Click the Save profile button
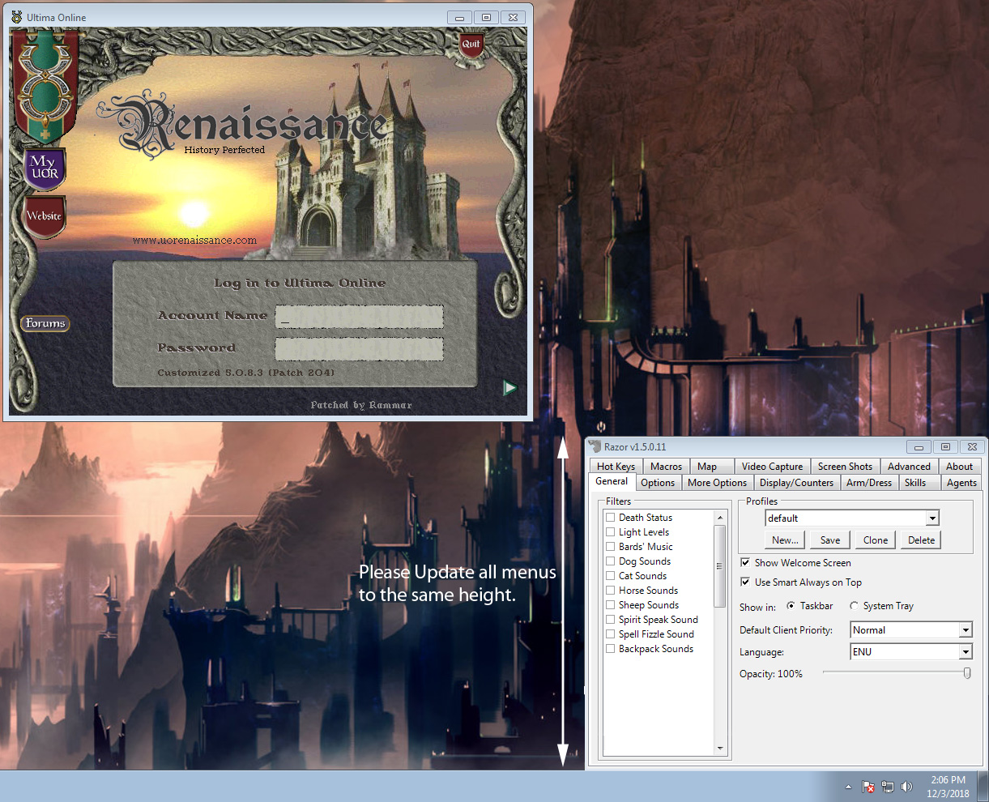Image resolution: width=989 pixels, height=802 pixels. (830, 540)
